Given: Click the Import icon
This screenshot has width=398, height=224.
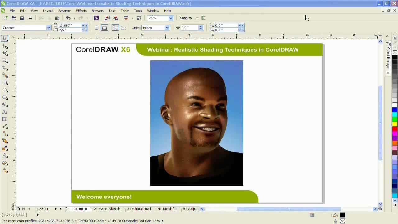Looking at the screenshot, I should 107,18.
